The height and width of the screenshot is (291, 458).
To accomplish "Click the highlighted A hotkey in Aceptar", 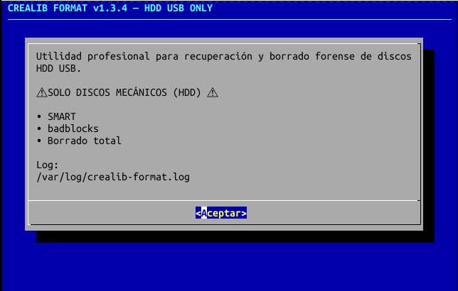I will tap(204, 213).
